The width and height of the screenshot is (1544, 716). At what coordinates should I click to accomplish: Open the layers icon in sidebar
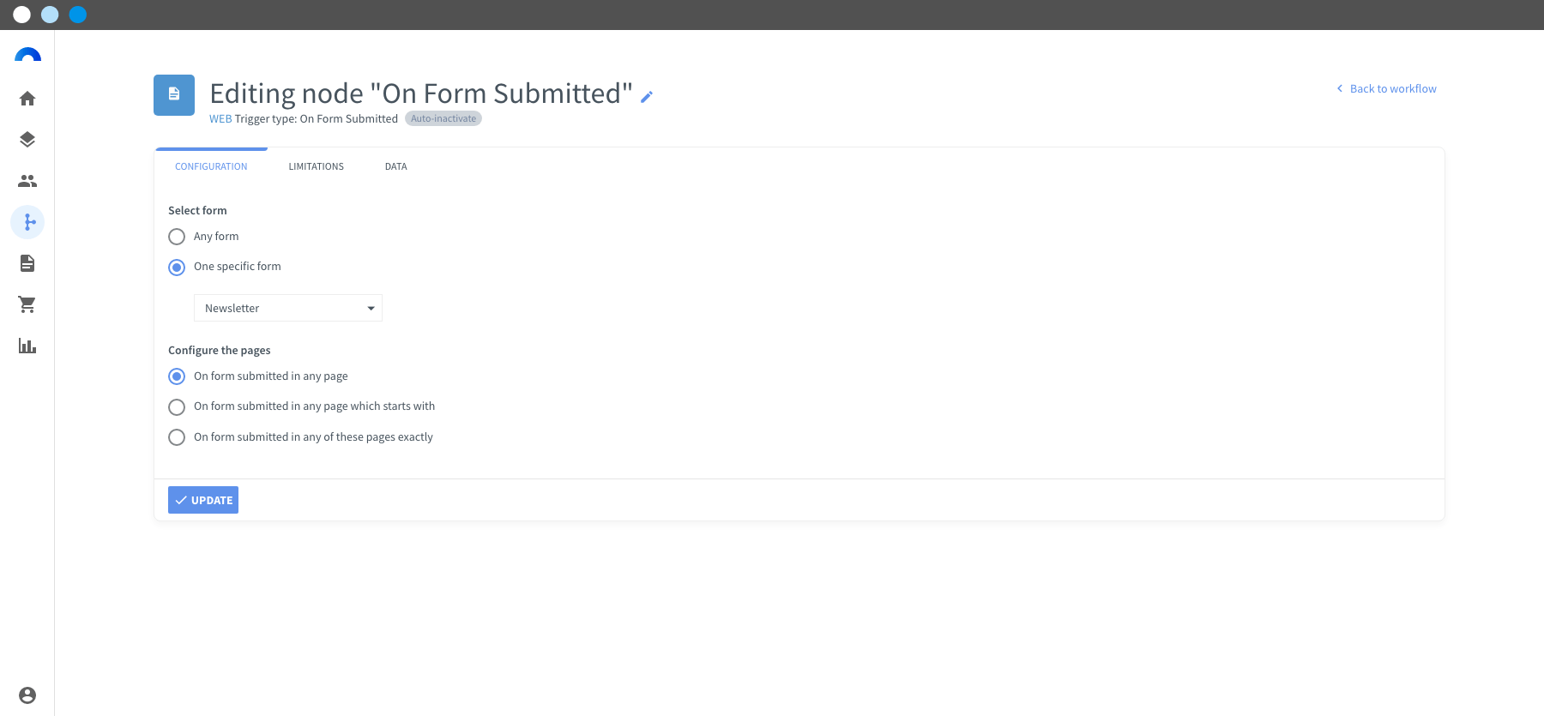coord(27,140)
